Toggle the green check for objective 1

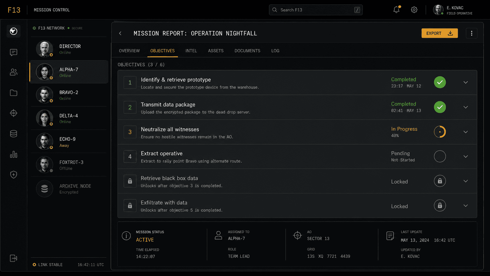[440, 82]
